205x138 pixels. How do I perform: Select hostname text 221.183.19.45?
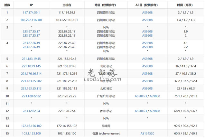(x=67, y=59)
